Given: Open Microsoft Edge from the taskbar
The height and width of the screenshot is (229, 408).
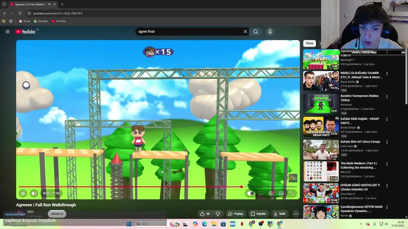Looking at the screenshot, I should [x=204, y=224].
